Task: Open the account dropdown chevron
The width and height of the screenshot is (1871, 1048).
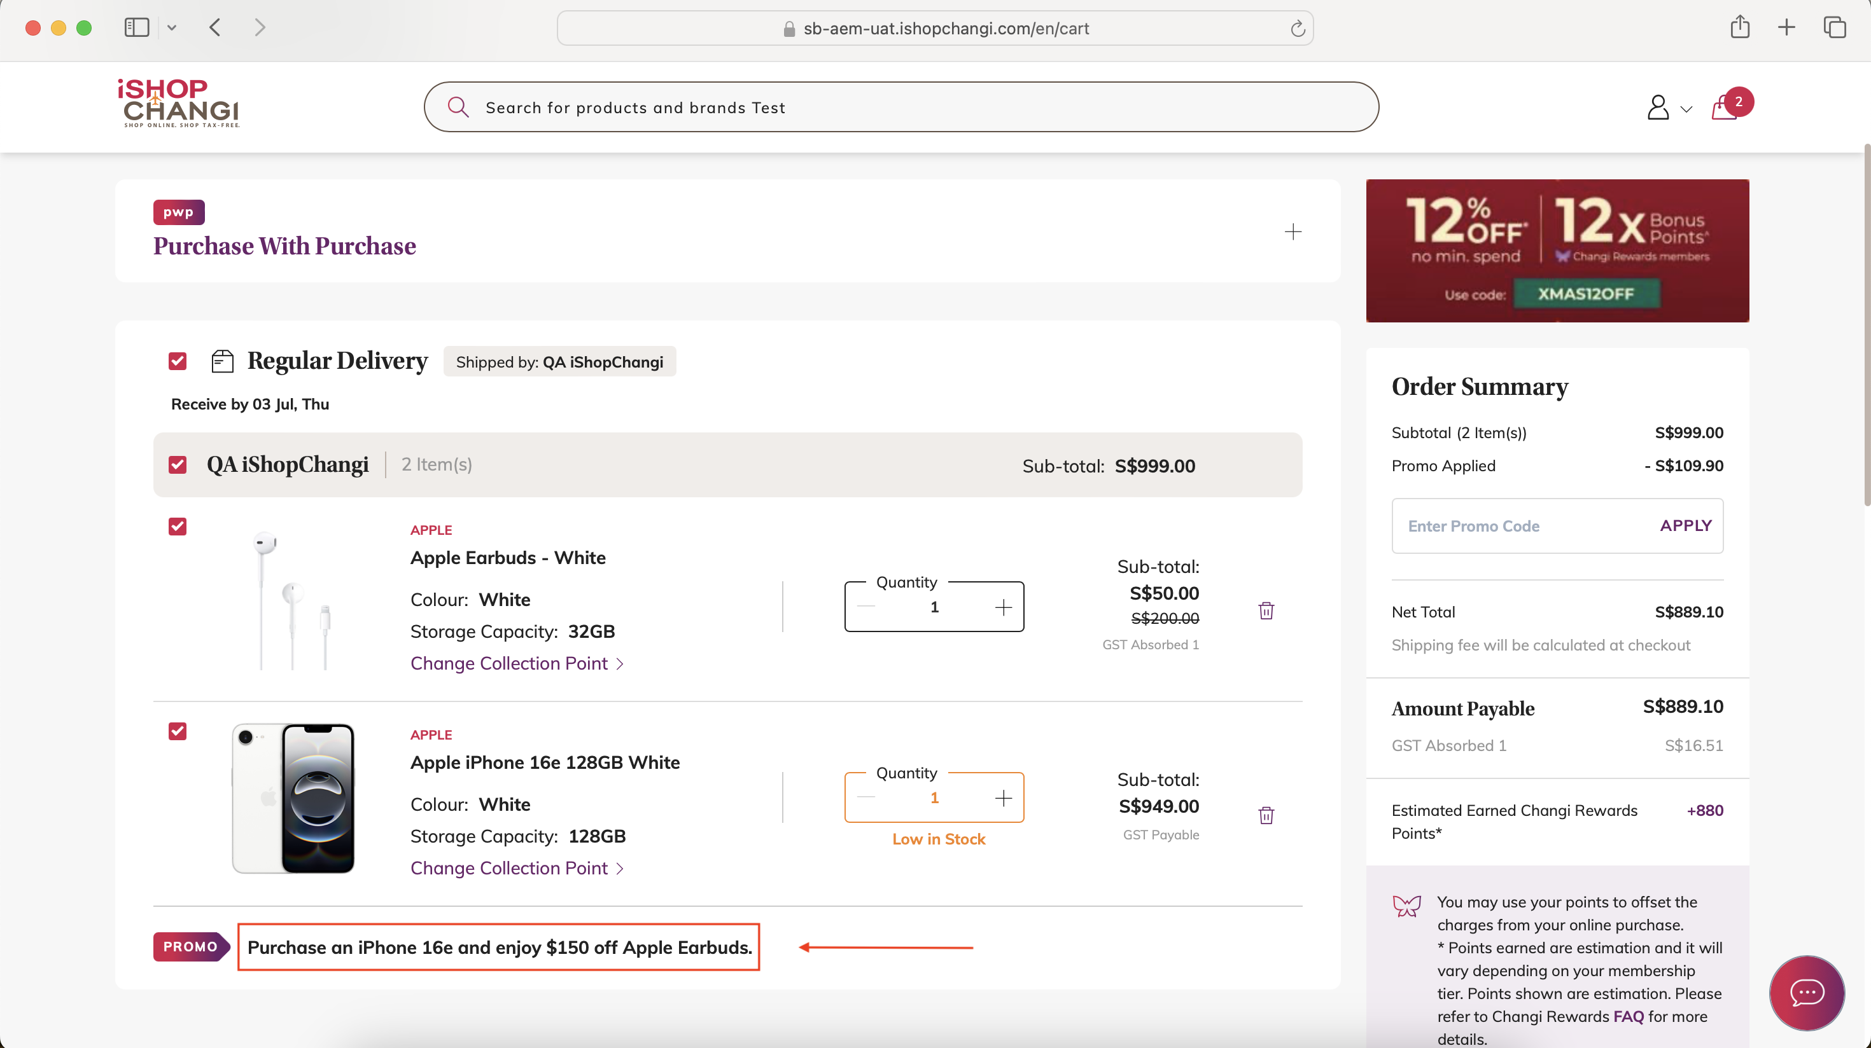Action: pyautogui.click(x=1686, y=109)
